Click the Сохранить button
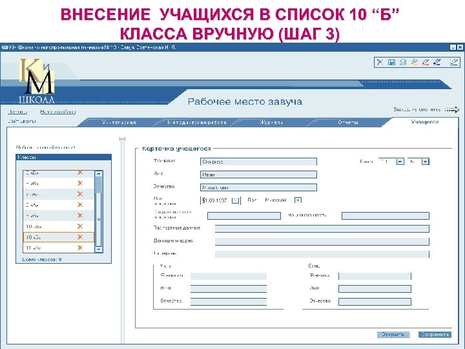The width and height of the screenshot is (465, 349). tap(435, 335)
